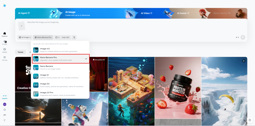Click the generate arrow send button
Image resolution: width=255 pixels, height=126 pixels.
point(243,37)
